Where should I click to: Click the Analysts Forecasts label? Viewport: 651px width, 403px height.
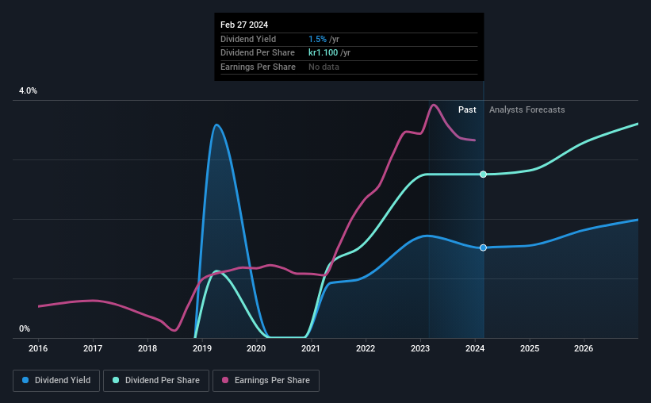pyautogui.click(x=527, y=109)
